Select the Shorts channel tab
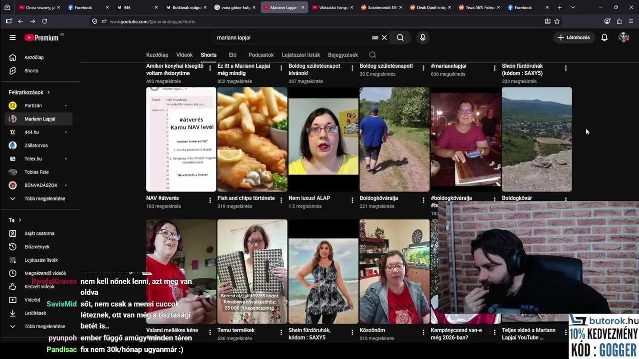The image size is (639, 359). (x=209, y=55)
